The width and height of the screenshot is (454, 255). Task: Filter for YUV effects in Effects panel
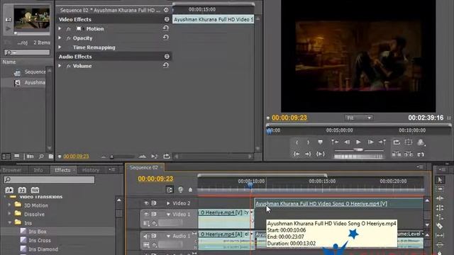click(35, 190)
